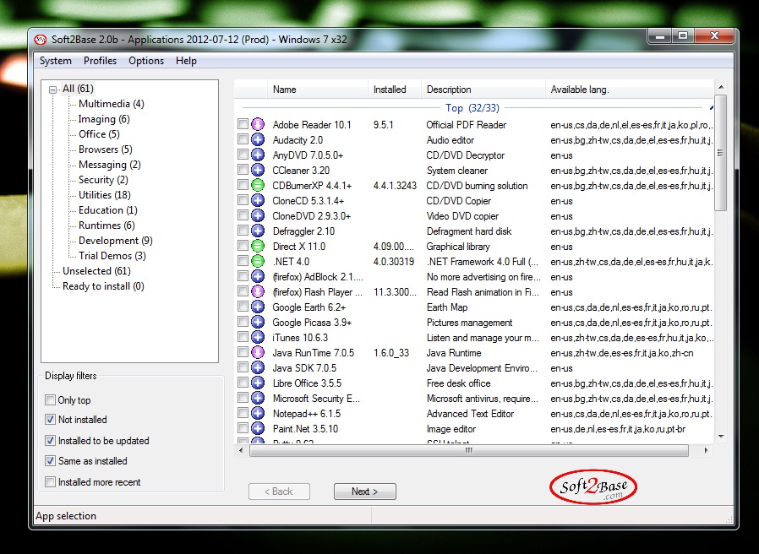
Task: Click the blue plus icon beside Defraggler 2.10
Action: click(x=258, y=231)
